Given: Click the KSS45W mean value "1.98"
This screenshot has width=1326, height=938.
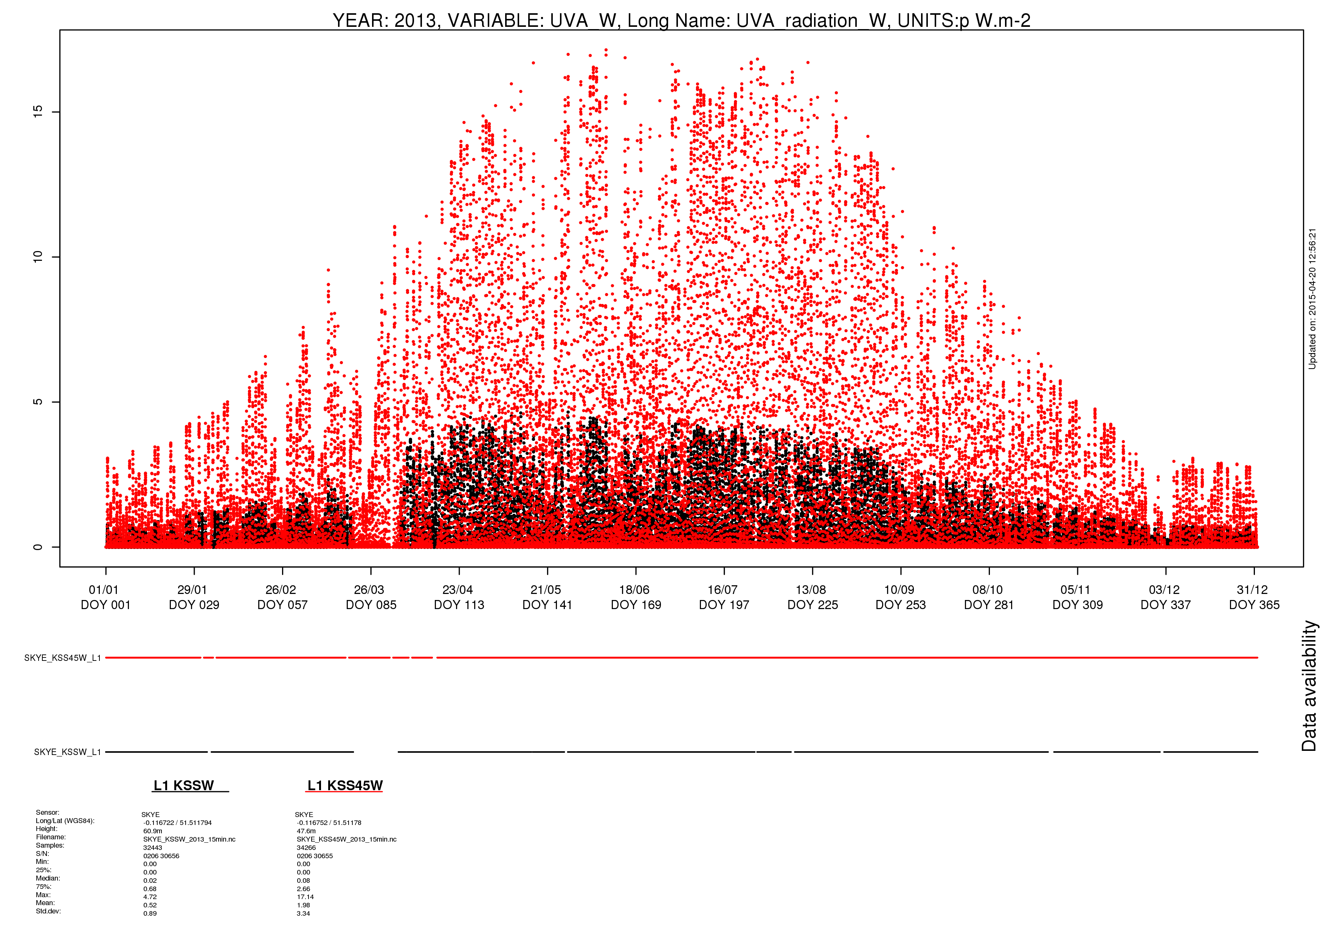Looking at the screenshot, I should (304, 905).
